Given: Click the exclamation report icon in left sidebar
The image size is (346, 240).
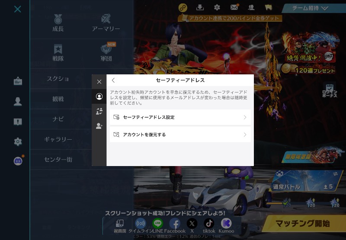Looking at the screenshot, I should point(18,122).
